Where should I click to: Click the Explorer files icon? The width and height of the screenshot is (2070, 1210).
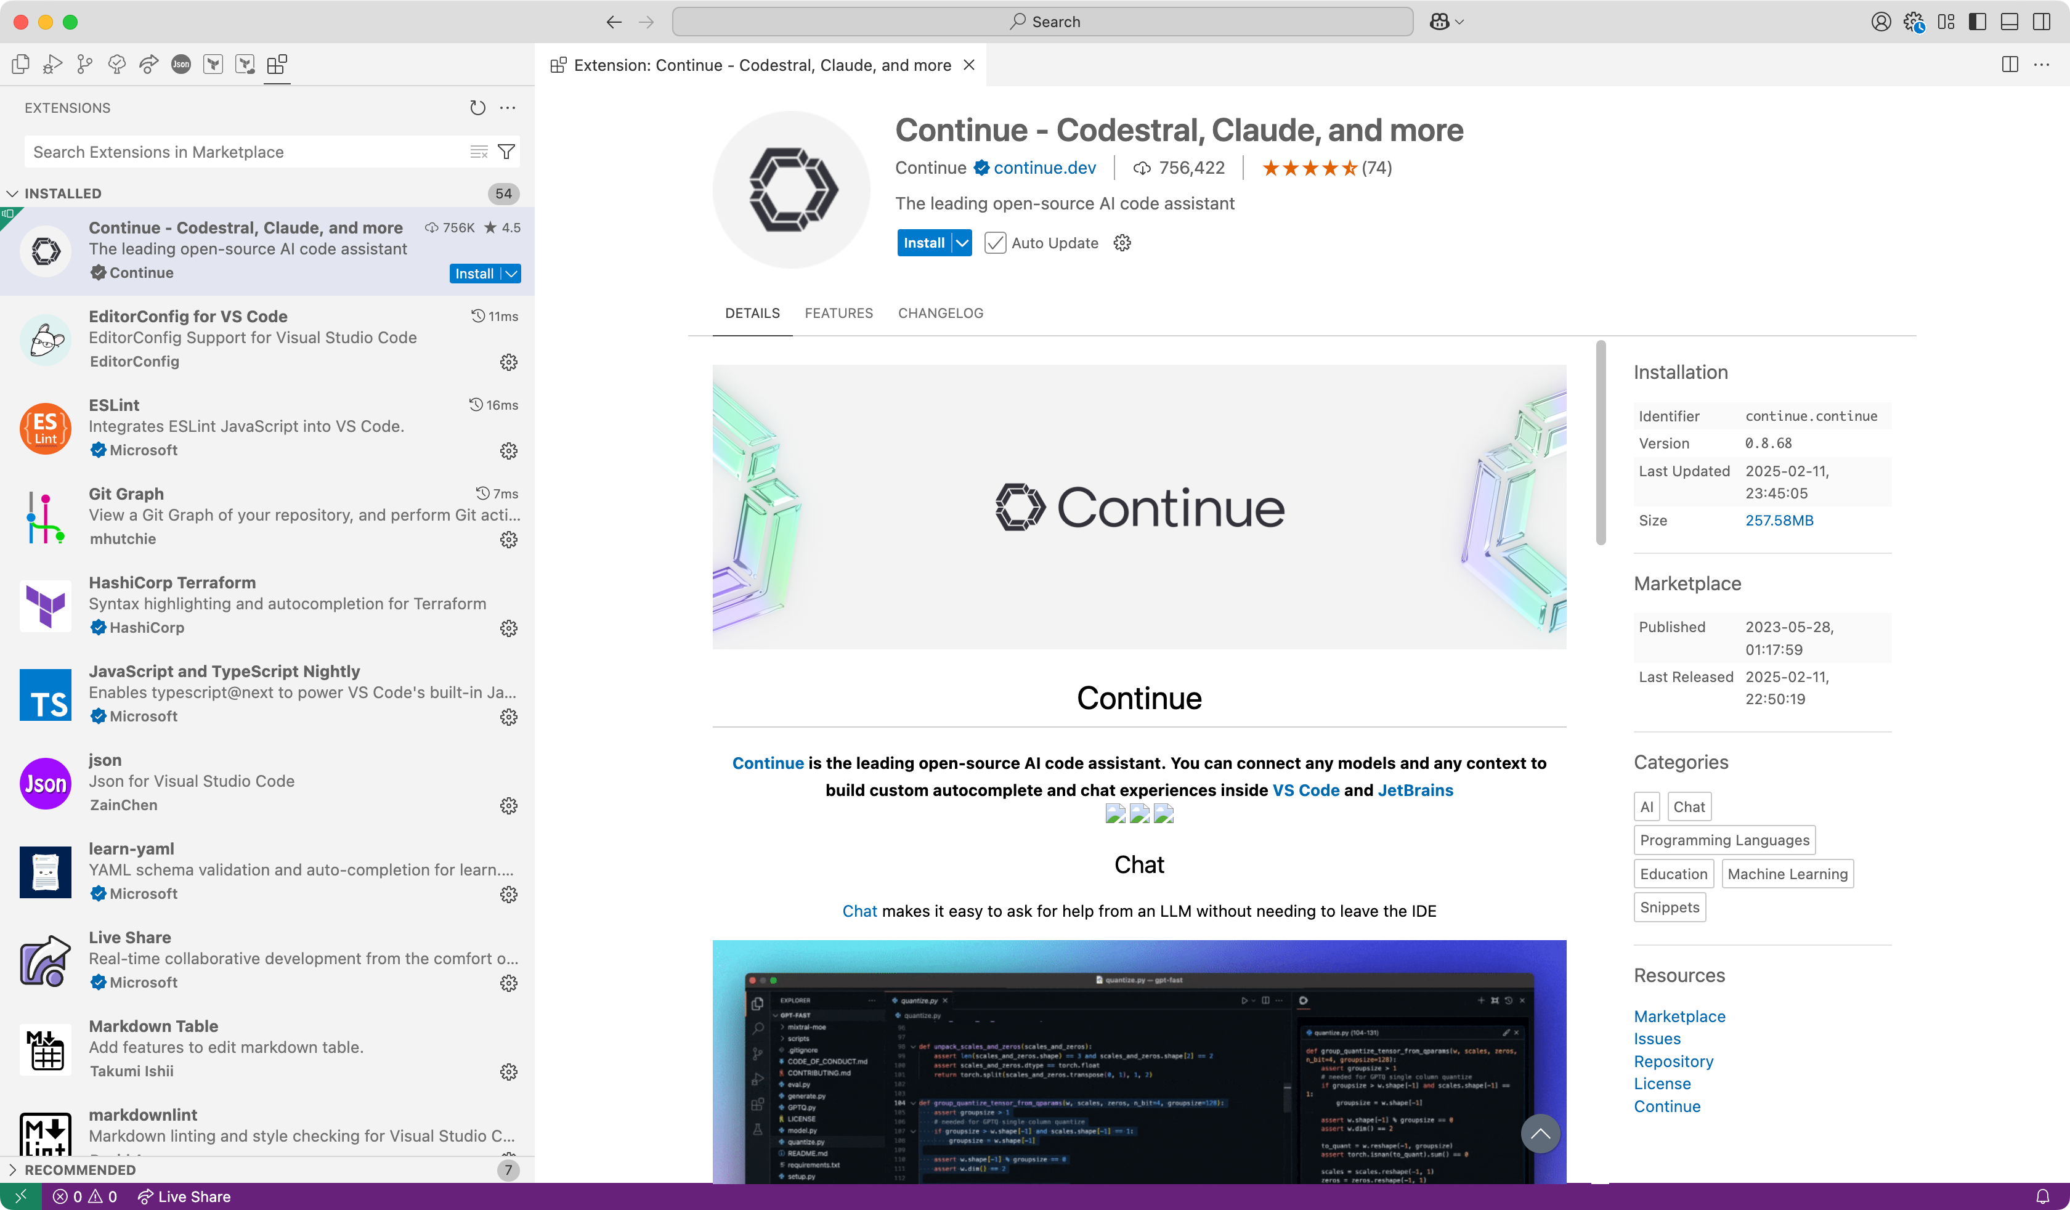(20, 65)
